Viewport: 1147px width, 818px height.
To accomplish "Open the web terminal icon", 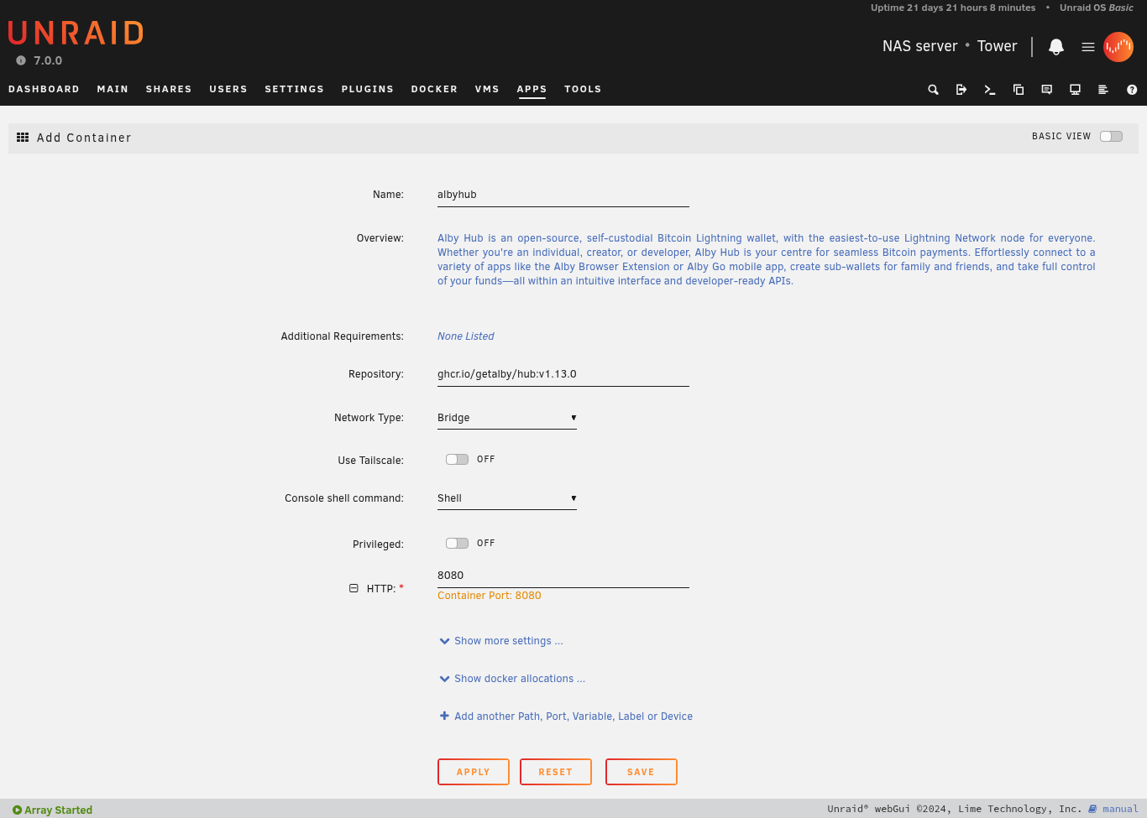I will 990,90.
